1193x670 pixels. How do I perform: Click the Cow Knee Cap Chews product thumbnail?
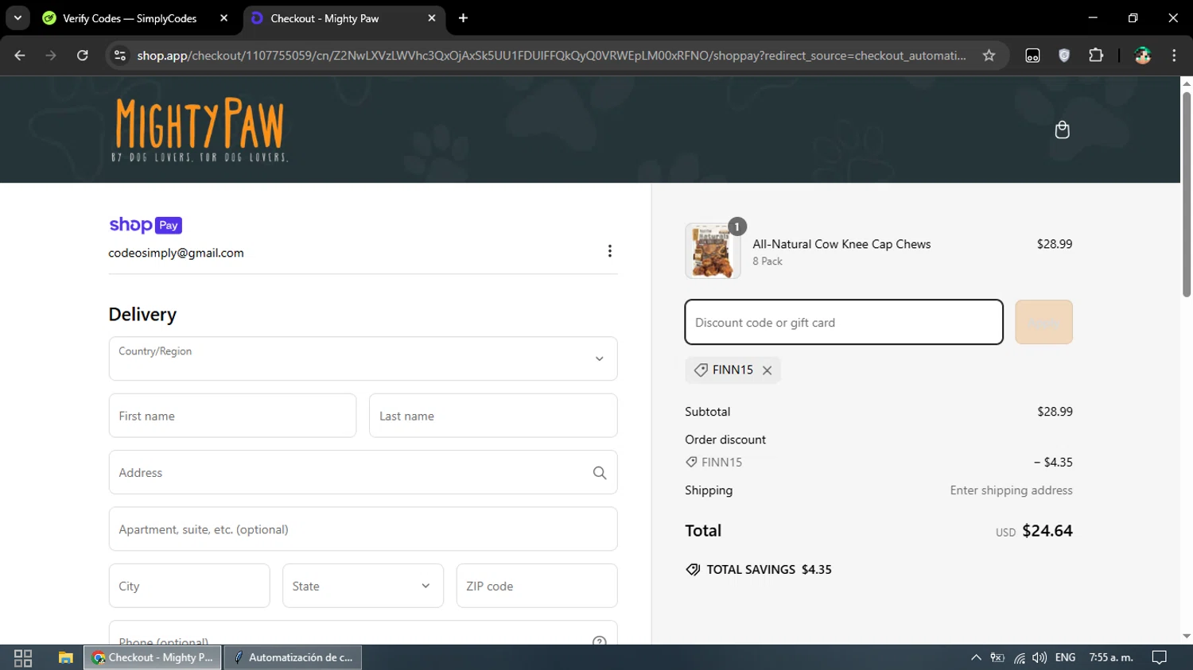713,251
